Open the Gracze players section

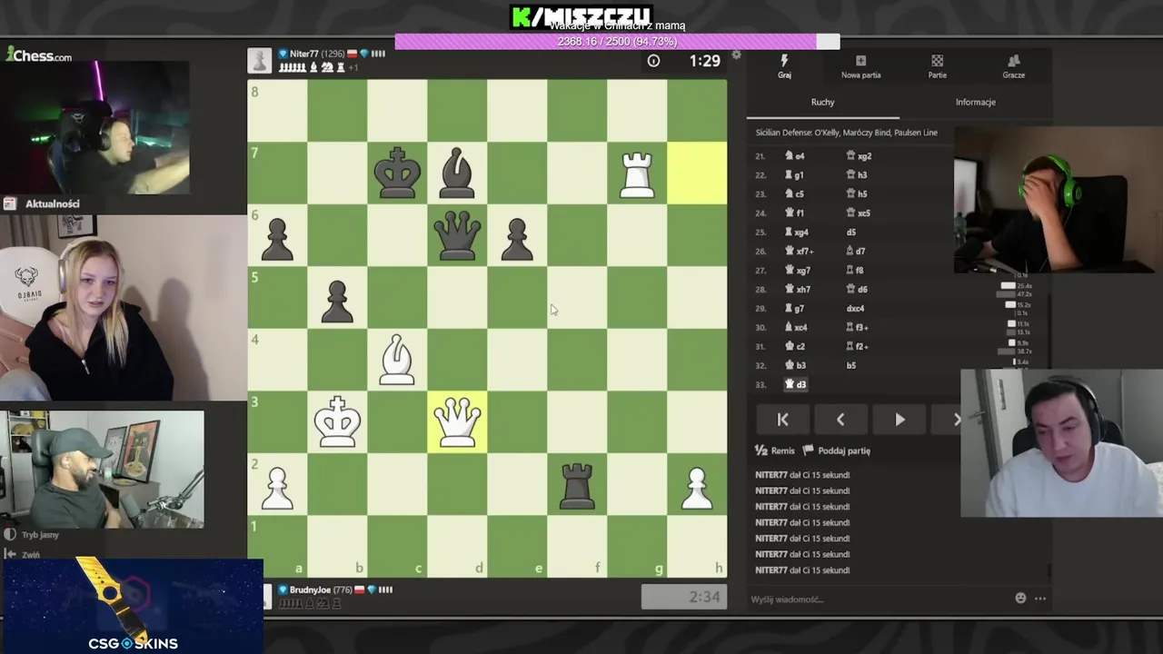click(x=1013, y=66)
